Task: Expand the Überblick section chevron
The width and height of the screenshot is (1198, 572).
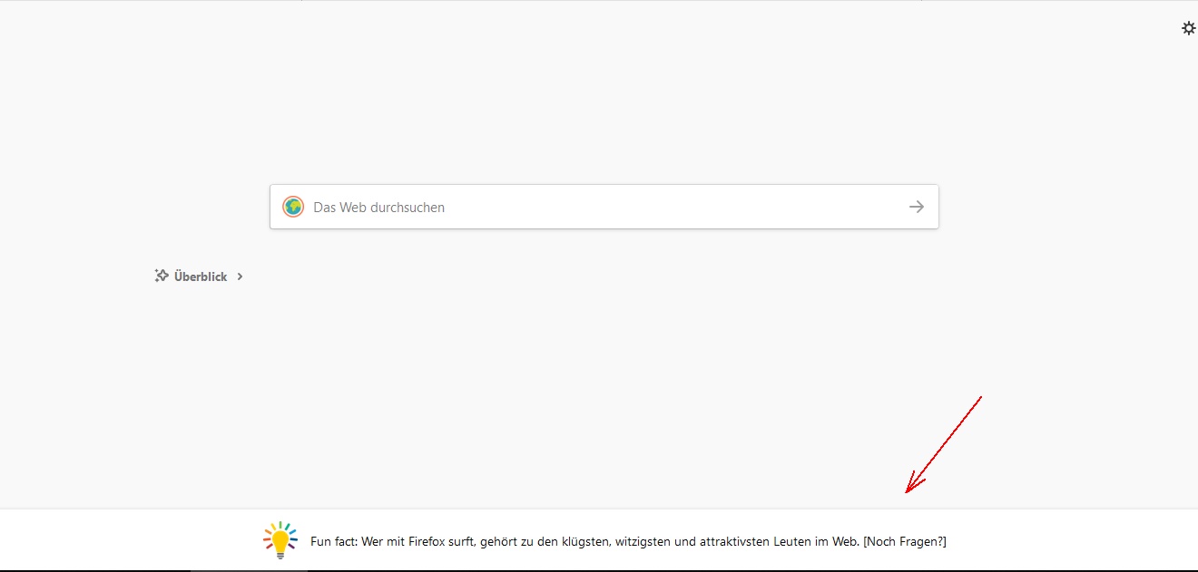Action: [x=240, y=276]
